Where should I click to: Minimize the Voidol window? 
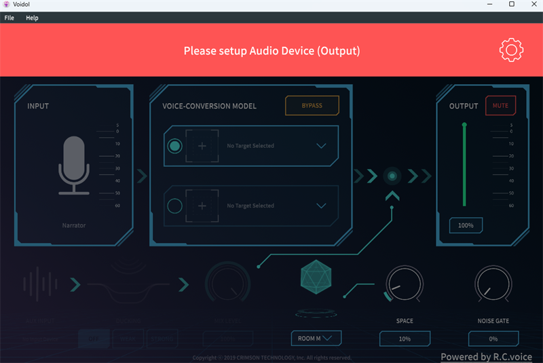[489, 4]
